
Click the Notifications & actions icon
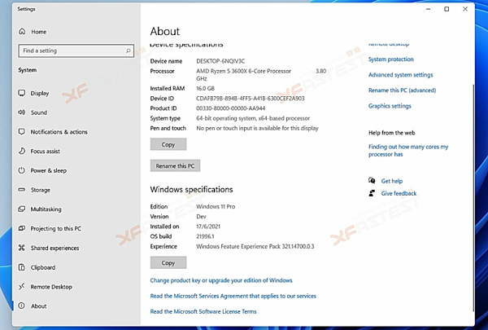pyautogui.click(x=22, y=132)
